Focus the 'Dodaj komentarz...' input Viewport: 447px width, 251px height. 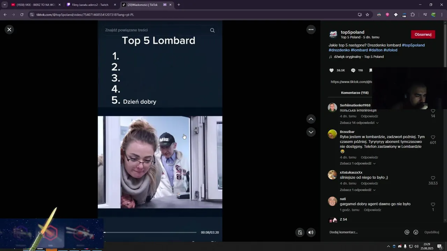(x=365, y=232)
